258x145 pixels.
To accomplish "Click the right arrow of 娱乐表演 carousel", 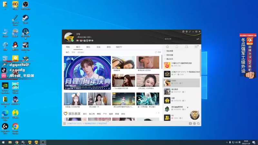I will [159, 113].
